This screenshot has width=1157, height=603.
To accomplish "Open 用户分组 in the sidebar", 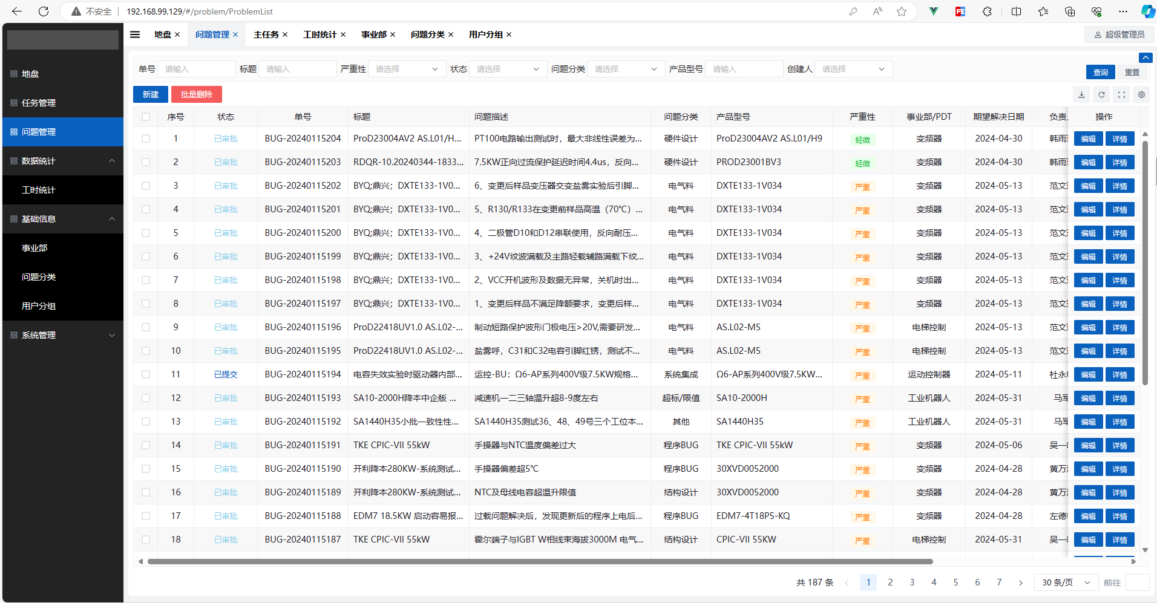I will (x=63, y=306).
